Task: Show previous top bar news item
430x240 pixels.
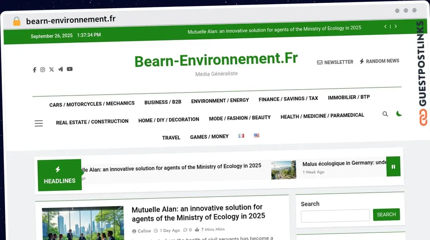Action: point(385,26)
